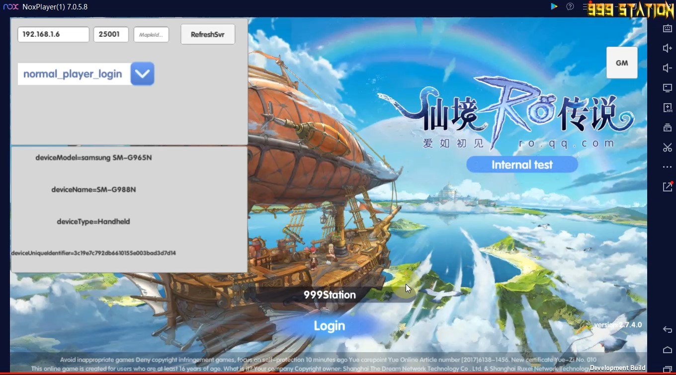Viewport: 676px width, 375px height.
Task: Open the Play Store icon in title bar
Action: (554, 7)
